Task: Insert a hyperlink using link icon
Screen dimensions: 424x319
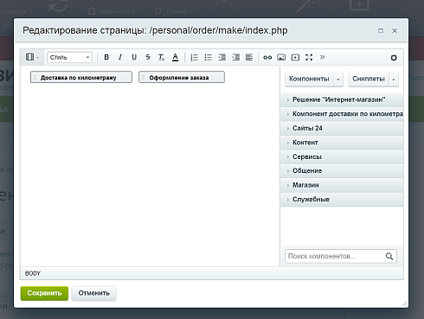Action: (267, 57)
